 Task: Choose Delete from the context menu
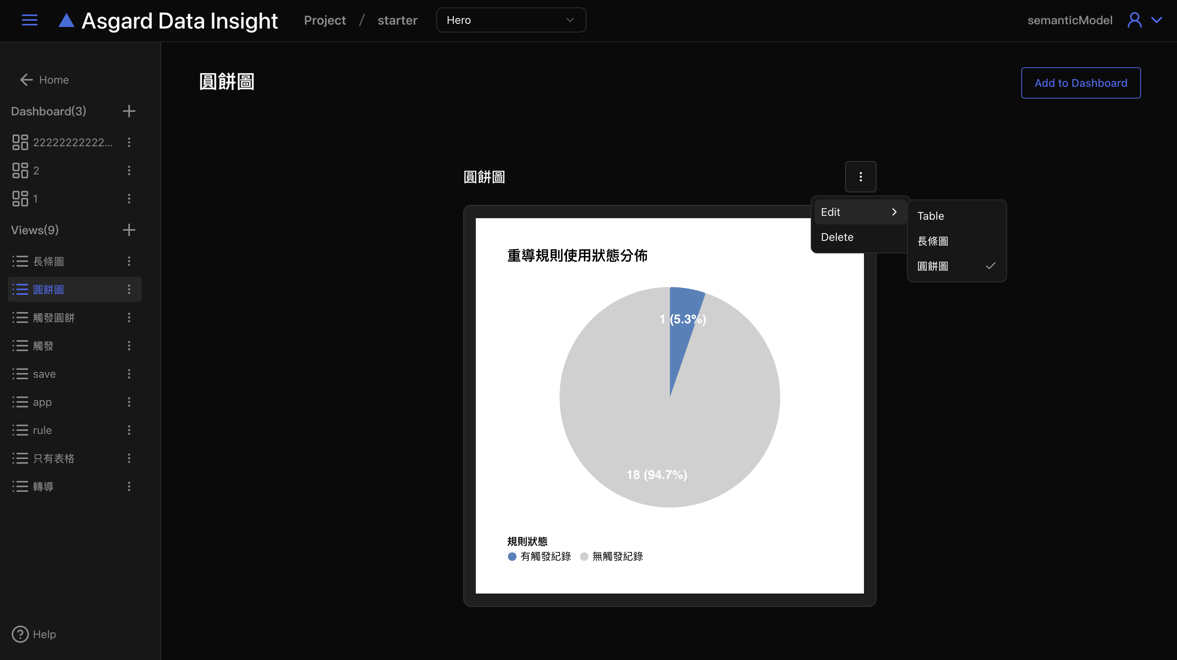tap(837, 237)
